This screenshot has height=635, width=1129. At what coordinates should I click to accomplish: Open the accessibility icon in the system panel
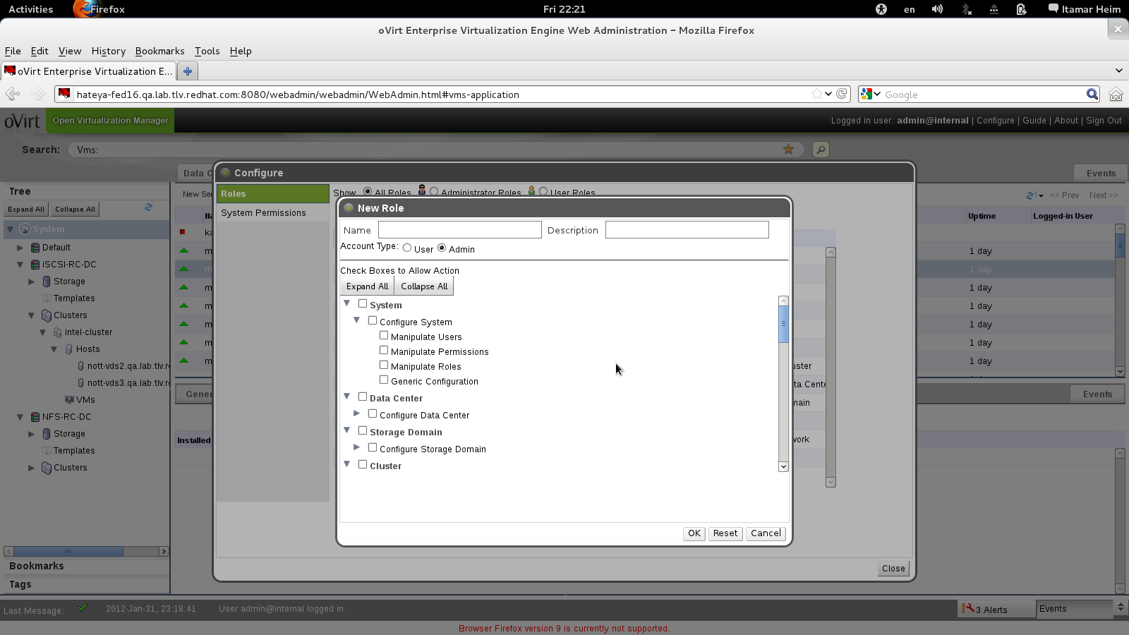881,9
